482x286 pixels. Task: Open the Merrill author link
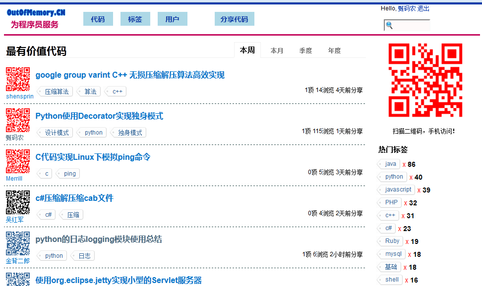(x=14, y=179)
